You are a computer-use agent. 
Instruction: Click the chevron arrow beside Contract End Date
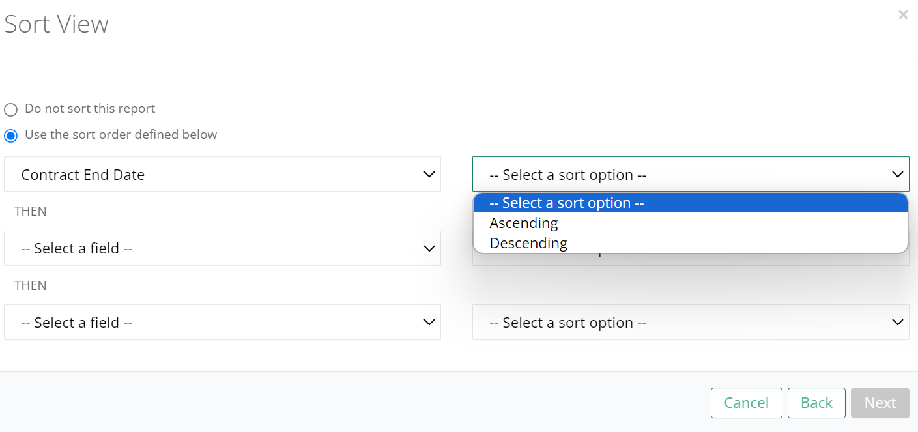click(x=429, y=174)
